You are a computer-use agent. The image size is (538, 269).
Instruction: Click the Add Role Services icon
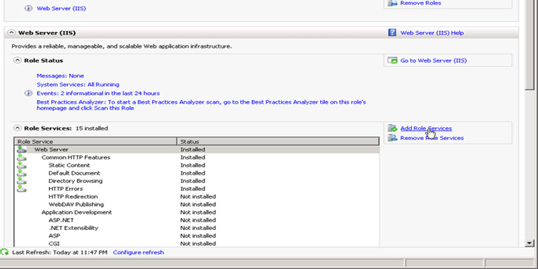point(393,128)
